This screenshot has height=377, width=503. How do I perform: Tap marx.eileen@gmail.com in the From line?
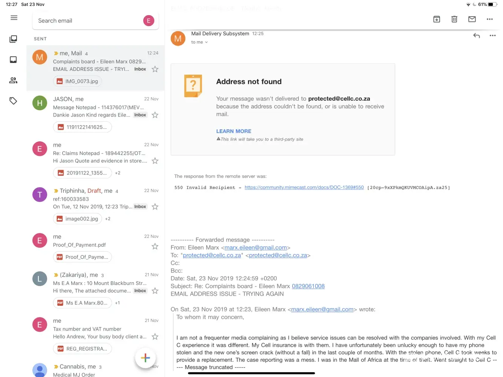[256, 248]
